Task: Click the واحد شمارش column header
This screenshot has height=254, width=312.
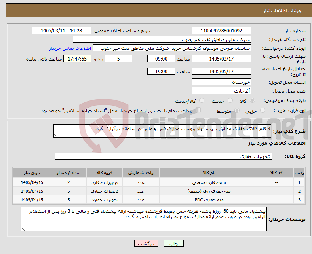Action: coord(141,173)
